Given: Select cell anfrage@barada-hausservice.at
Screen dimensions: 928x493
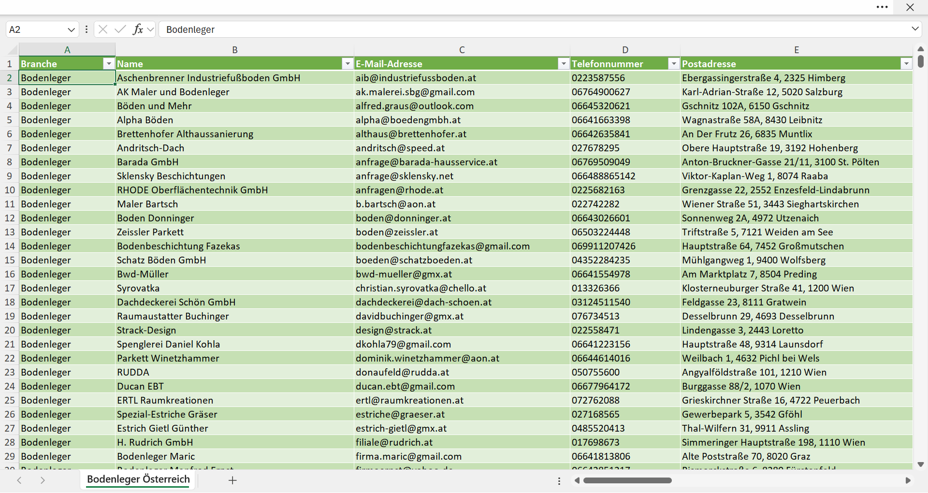Looking at the screenshot, I should pos(462,162).
